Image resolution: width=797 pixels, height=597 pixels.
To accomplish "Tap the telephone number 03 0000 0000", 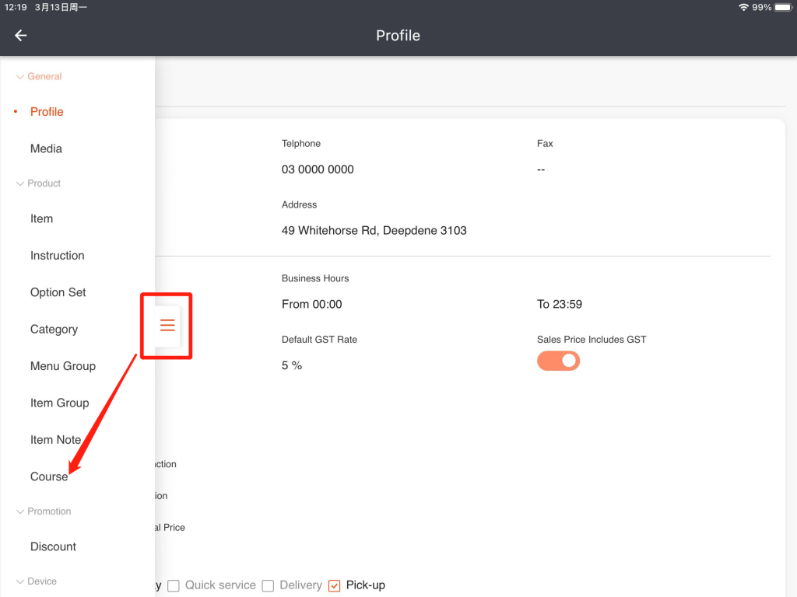I will pos(318,169).
